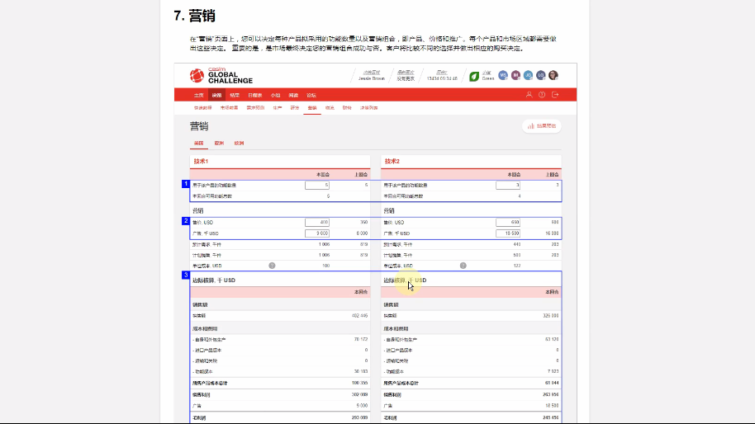The height and width of the screenshot is (424, 755).
Task: Open the 主页 home menu item
Action: coord(198,95)
